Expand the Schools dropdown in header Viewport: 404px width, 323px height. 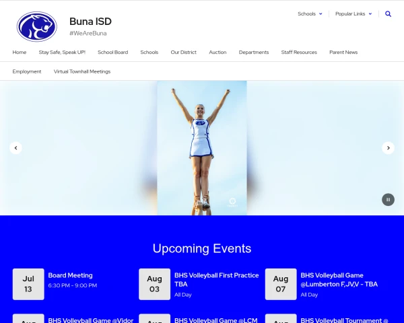click(310, 14)
